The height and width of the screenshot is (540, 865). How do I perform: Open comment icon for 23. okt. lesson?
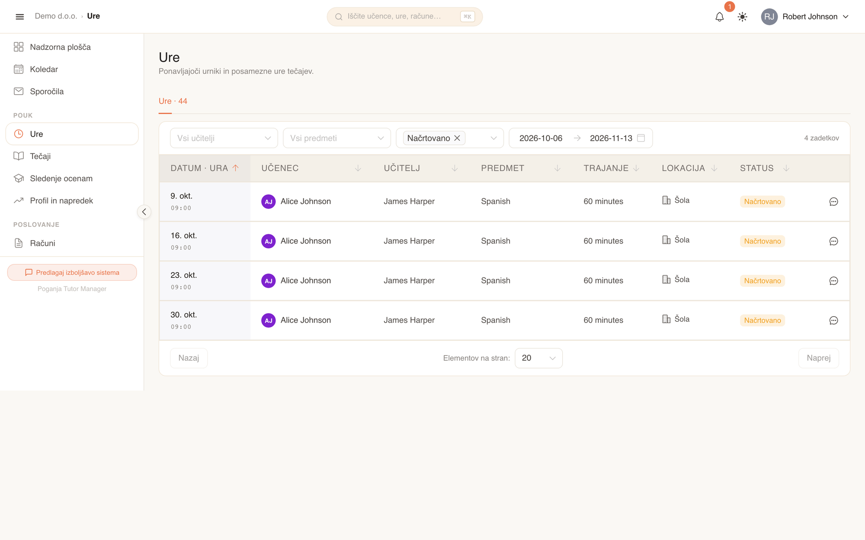coord(833,281)
